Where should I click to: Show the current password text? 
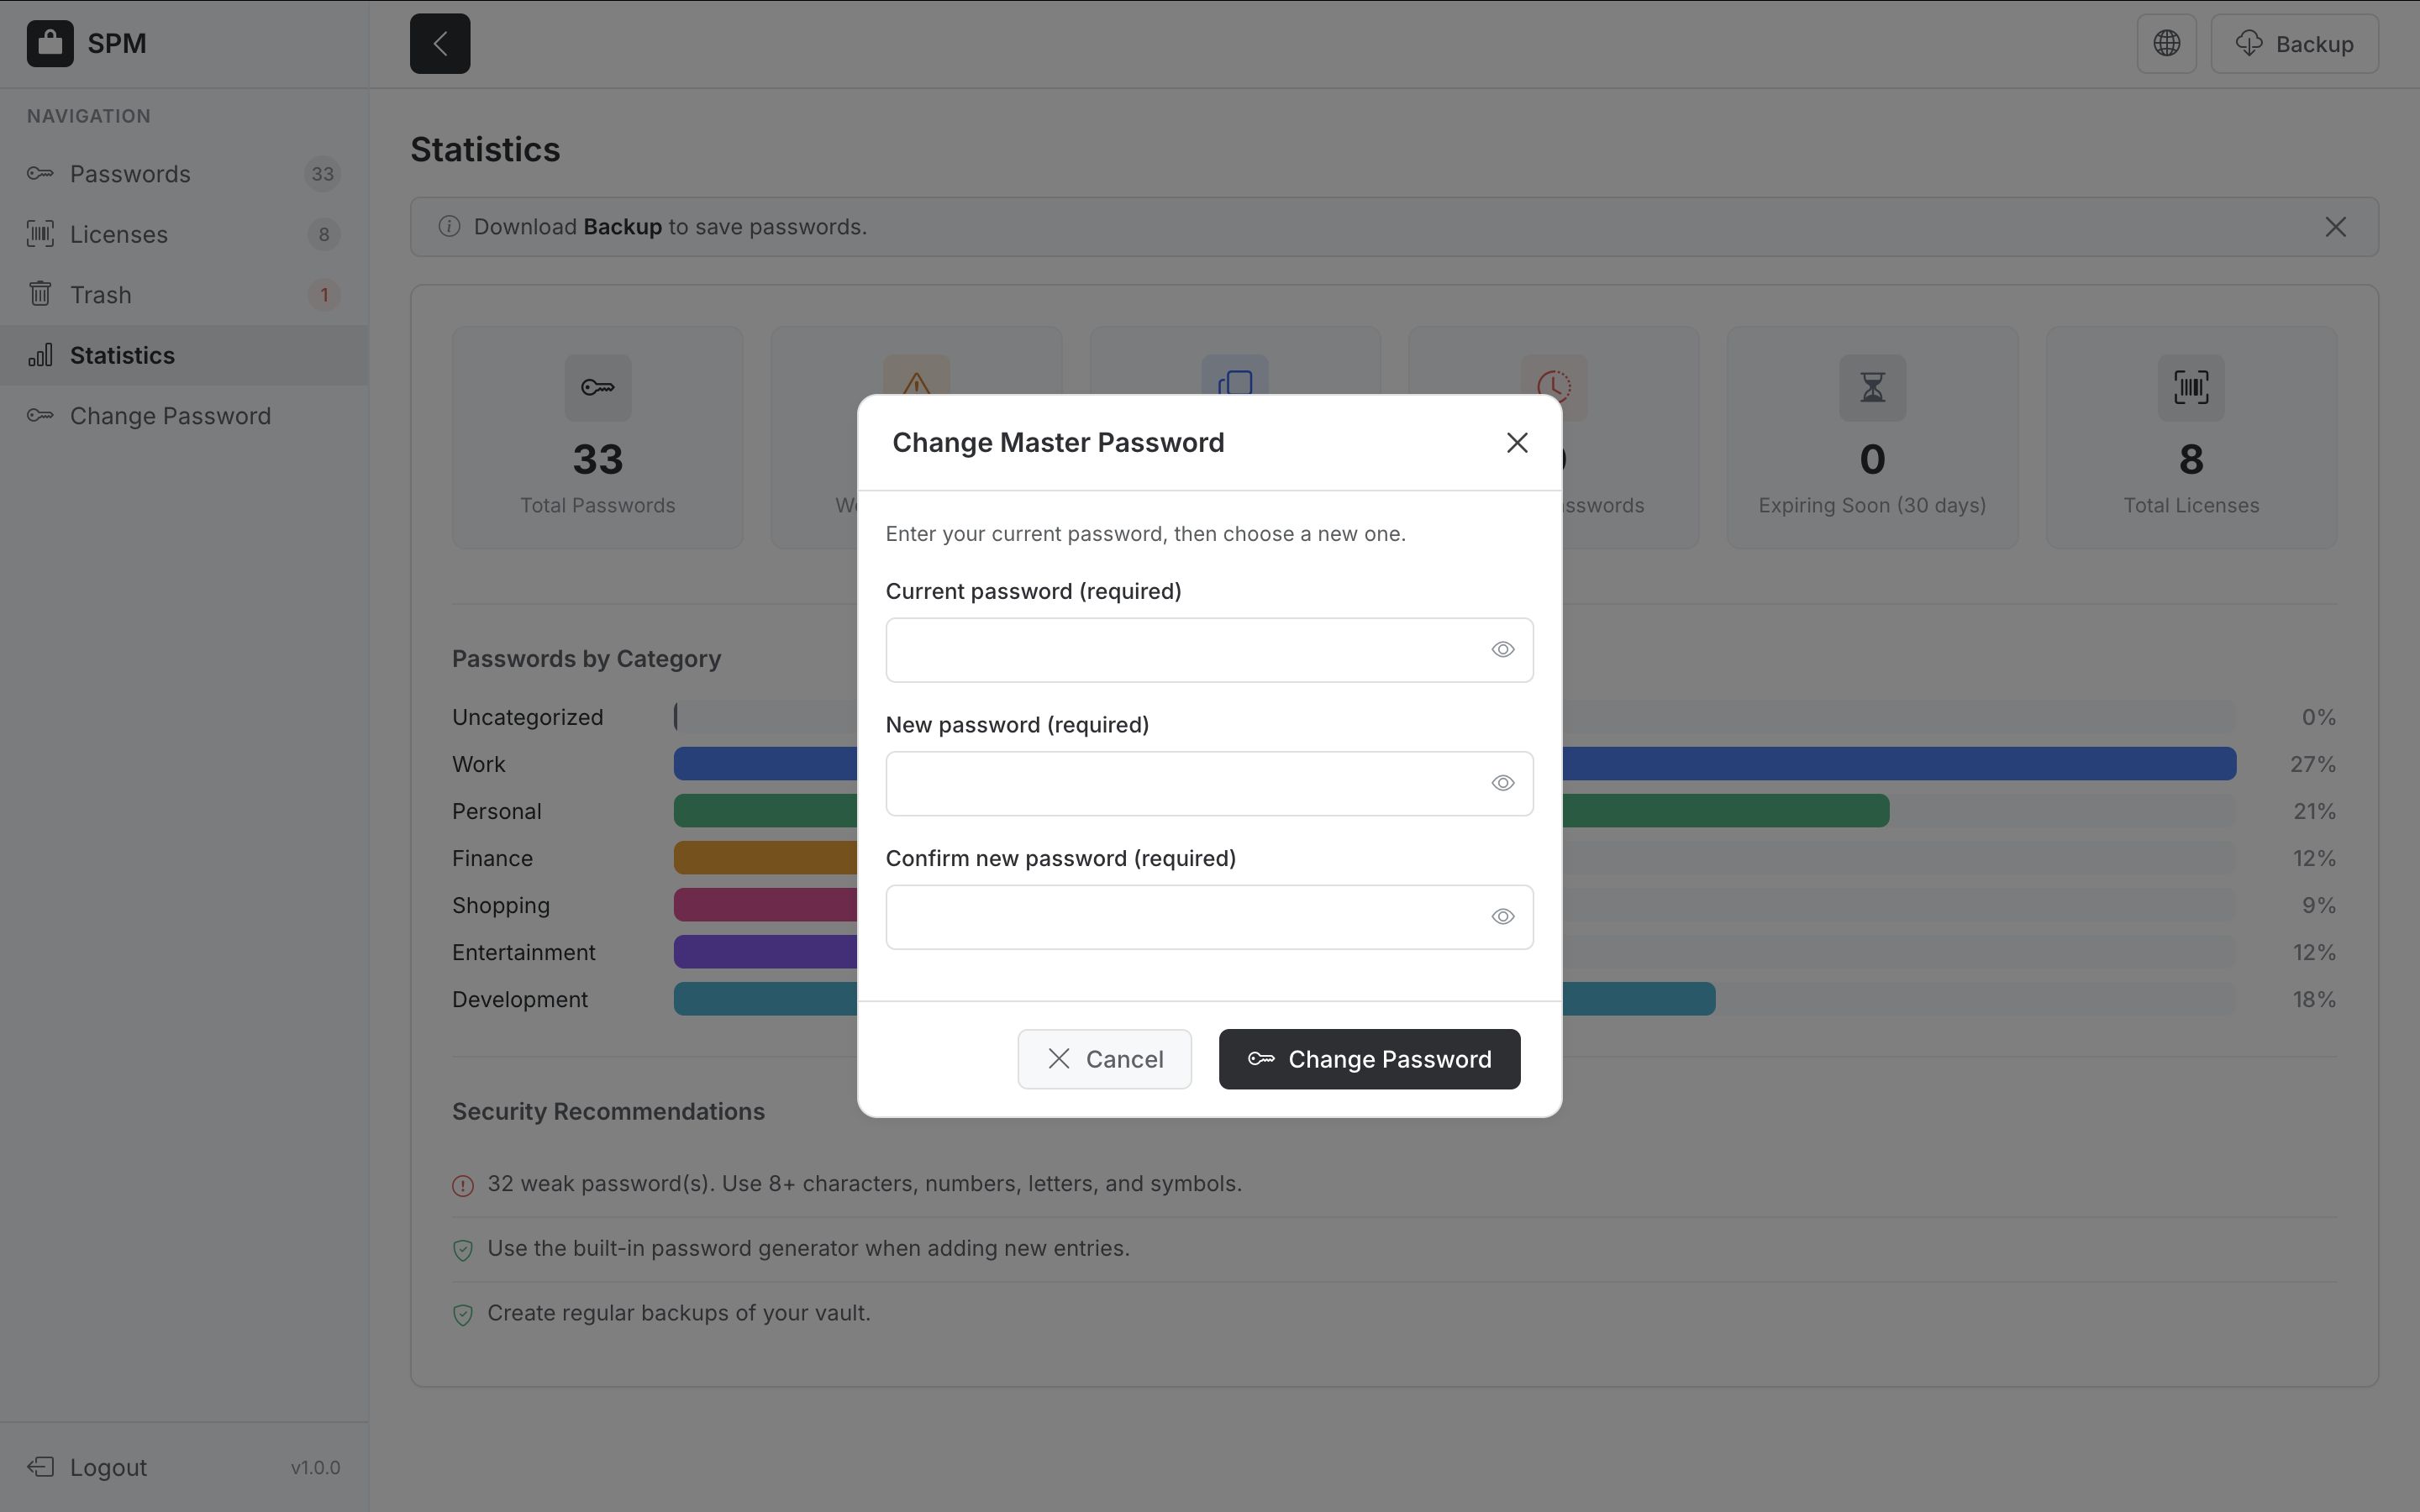(1502, 650)
